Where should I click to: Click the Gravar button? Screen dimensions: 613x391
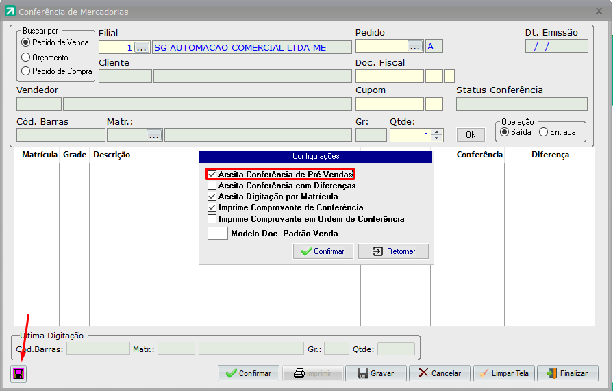coord(376,373)
